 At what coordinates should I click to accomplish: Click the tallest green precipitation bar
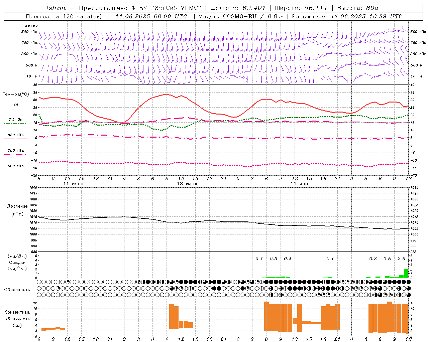pos(406,273)
